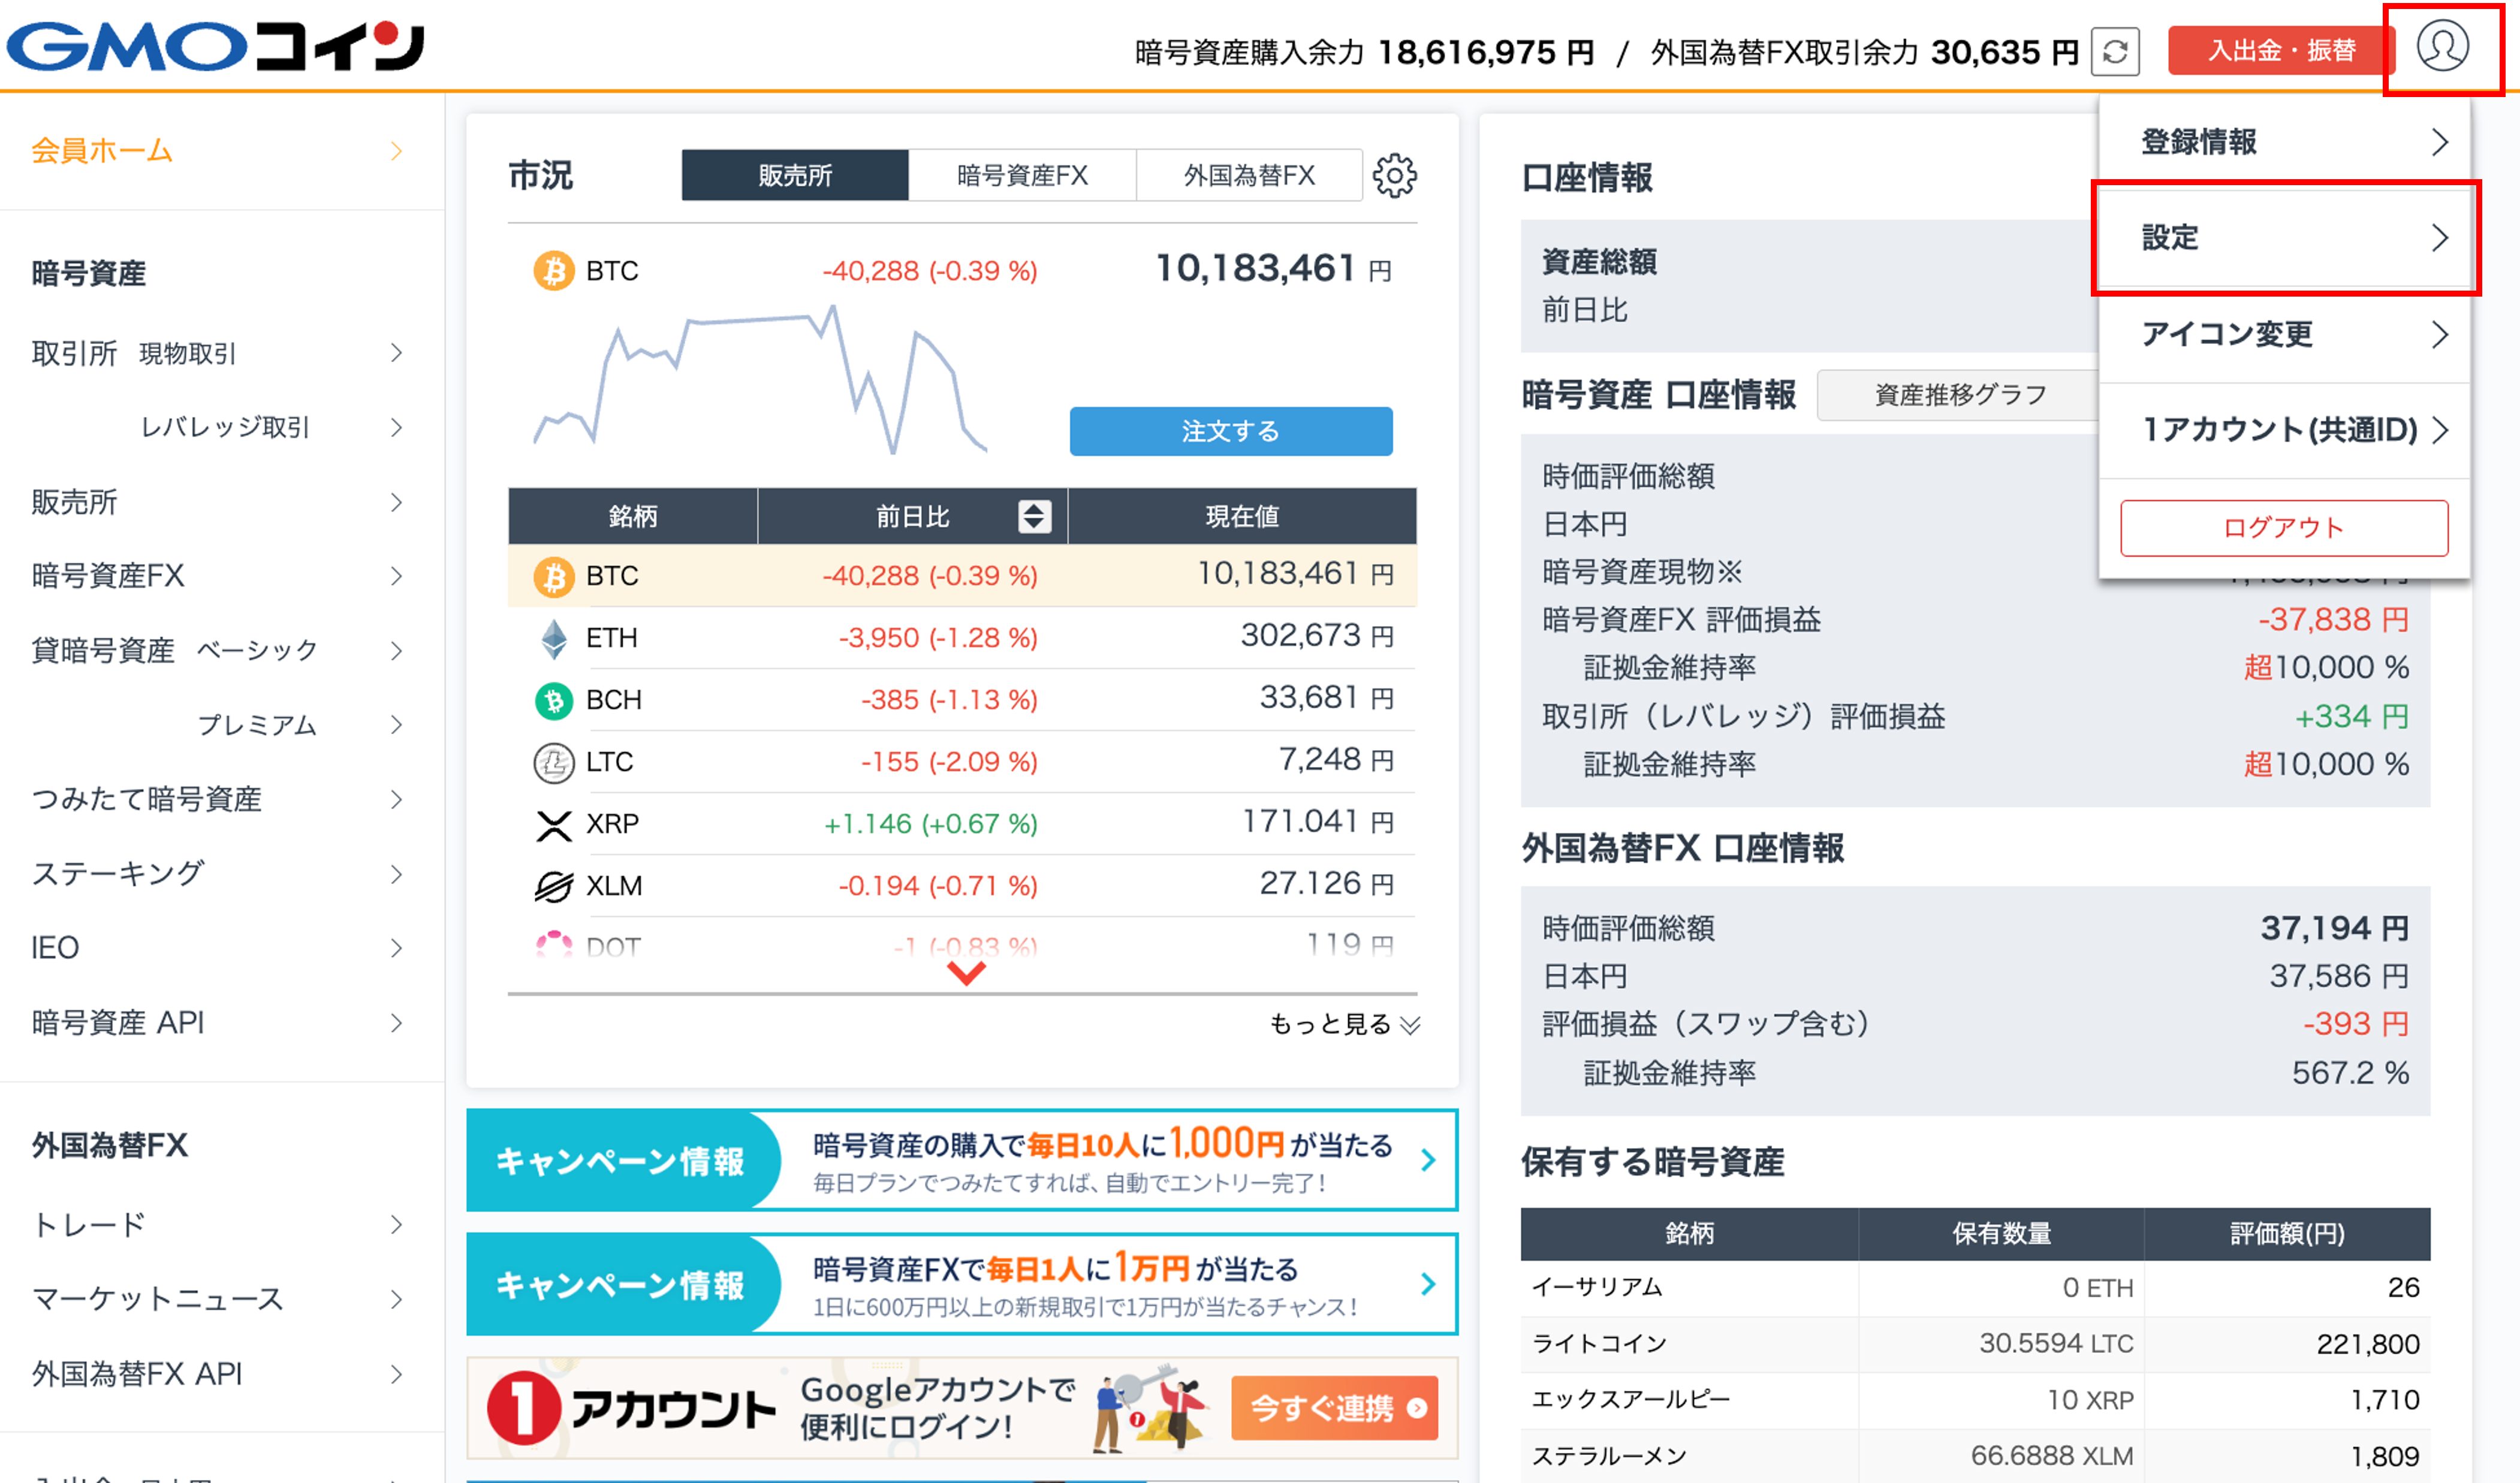Open トレード under 外国為替FX
Viewport: 2520px width, 1483px height.
pyautogui.click(x=222, y=1224)
